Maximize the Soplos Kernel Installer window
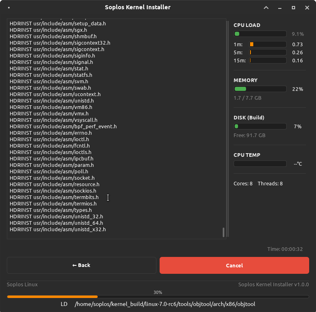The height and width of the screenshot is (312, 316). [293, 8]
